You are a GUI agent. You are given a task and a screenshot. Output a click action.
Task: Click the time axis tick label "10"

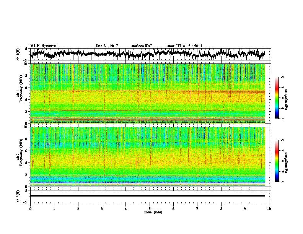click(269, 208)
